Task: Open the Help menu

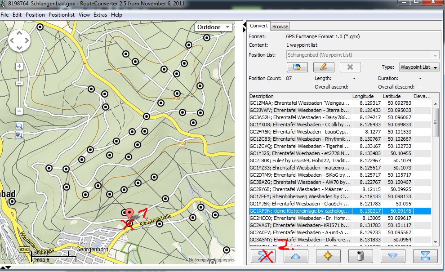Action: click(x=116, y=15)
